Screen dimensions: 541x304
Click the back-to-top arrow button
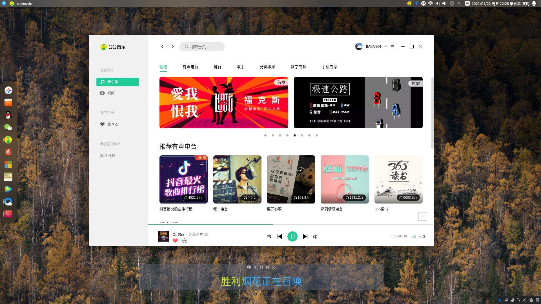click(422, 216)
